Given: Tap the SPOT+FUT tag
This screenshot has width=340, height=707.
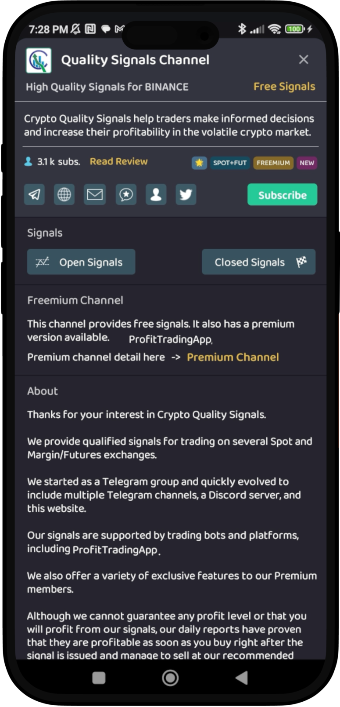Looking at the screenshot, I should [x=230, y=163].
